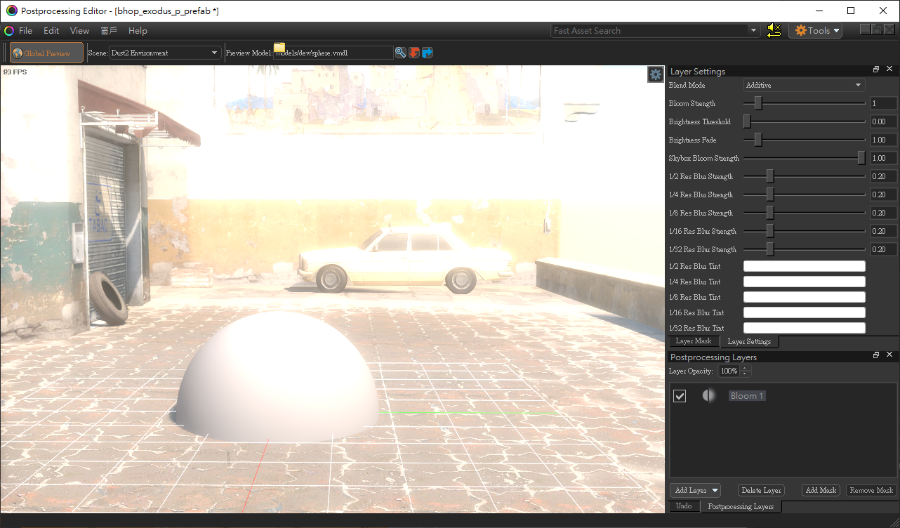Close the Layer Settings panel

(x=889, y=70)
